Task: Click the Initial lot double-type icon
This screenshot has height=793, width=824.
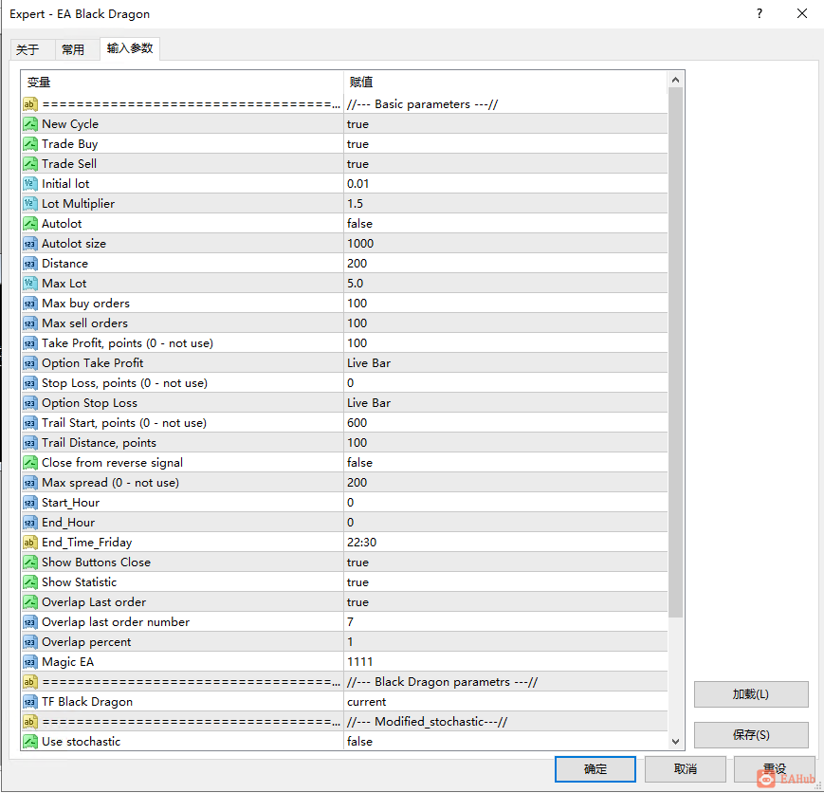Action: pos(30,184)
